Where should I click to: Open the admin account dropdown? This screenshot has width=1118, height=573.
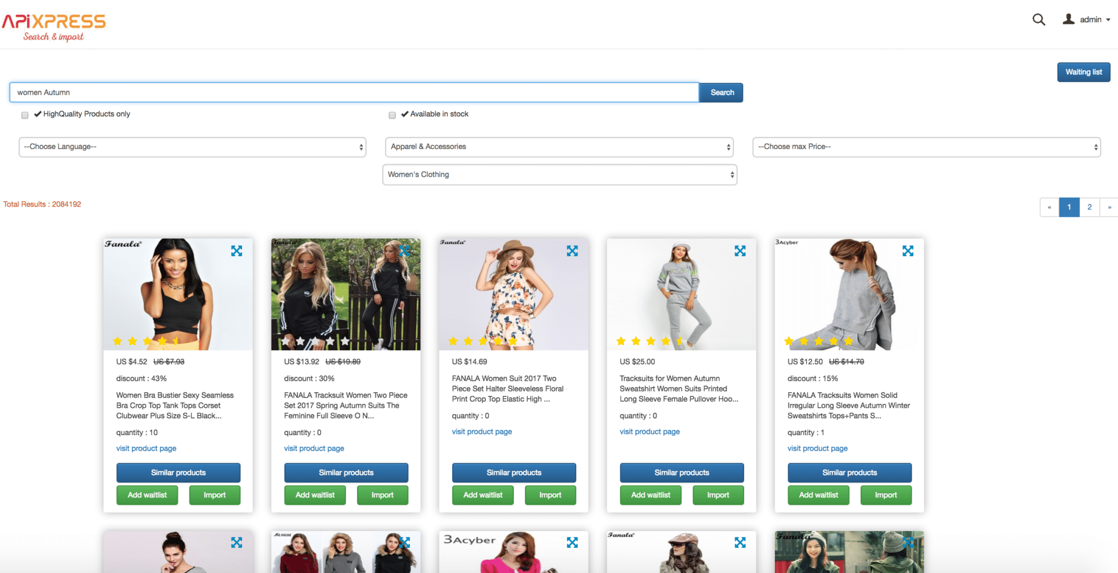click(x=1095, y=20)
